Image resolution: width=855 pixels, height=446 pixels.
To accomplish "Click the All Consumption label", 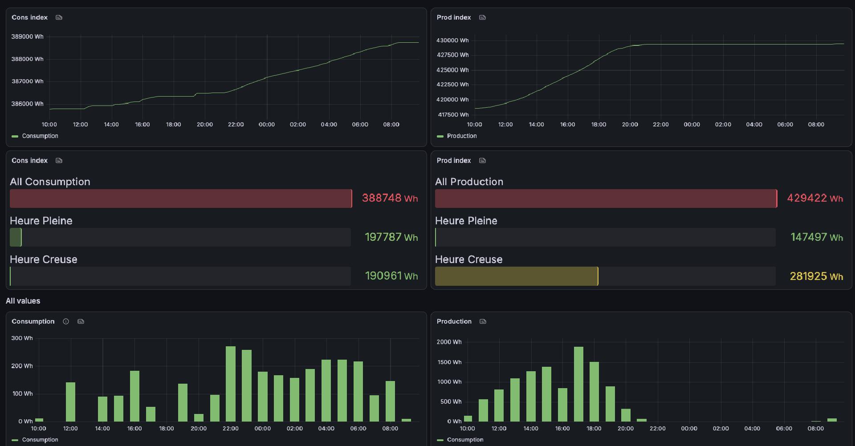I will 50,182.
